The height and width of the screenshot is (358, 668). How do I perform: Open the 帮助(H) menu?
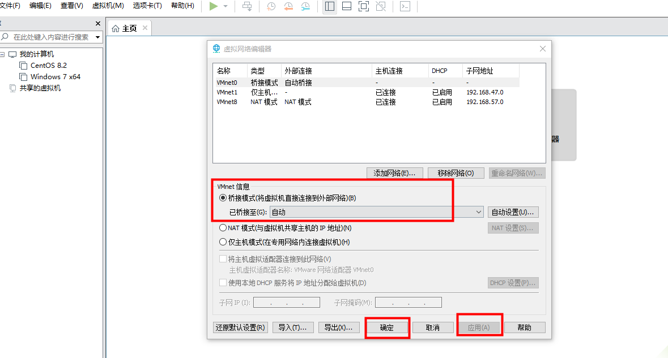pos(182,6)
